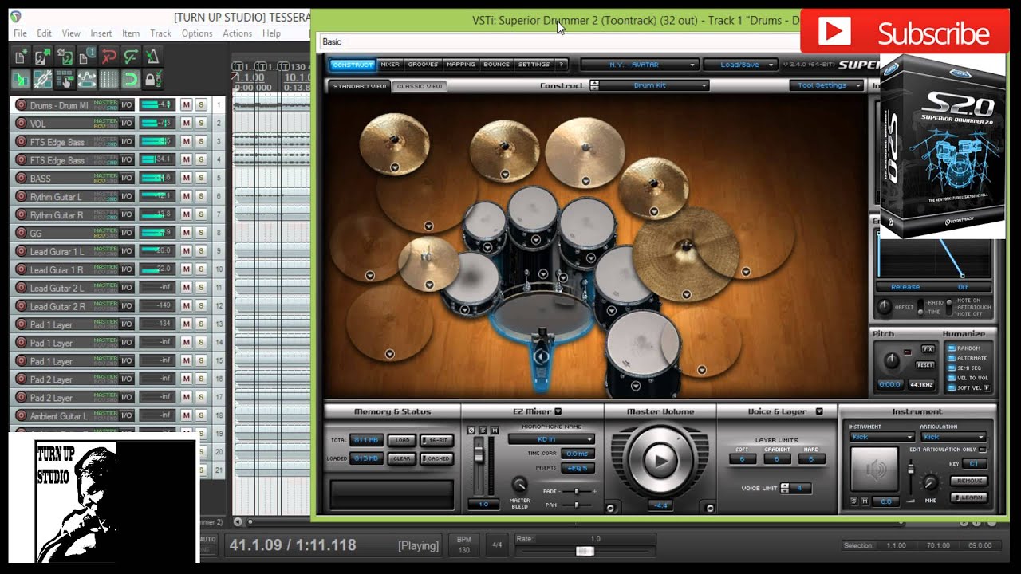Screen dimensions: 1021x574
Task: Click the playback Rate slider
Action: click(585, 551)
